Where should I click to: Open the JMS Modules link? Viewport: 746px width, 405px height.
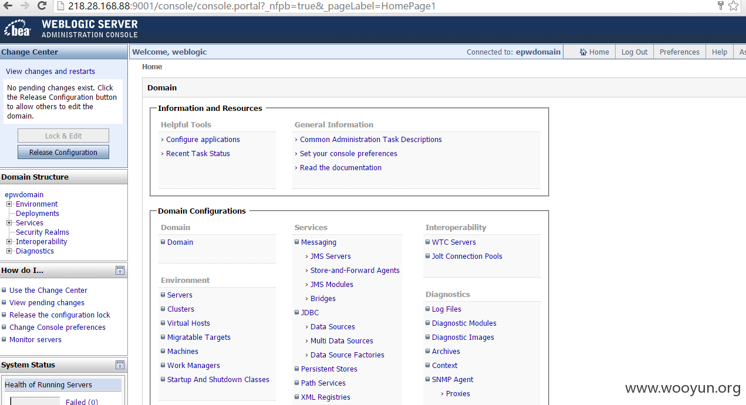click(x=332, y=285)
